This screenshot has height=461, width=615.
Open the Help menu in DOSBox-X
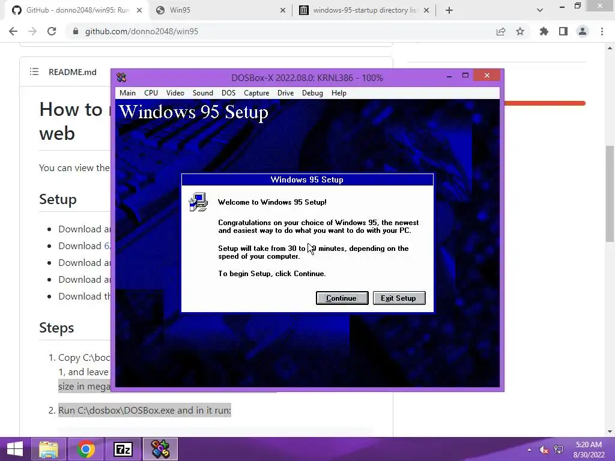pos(339,93)
